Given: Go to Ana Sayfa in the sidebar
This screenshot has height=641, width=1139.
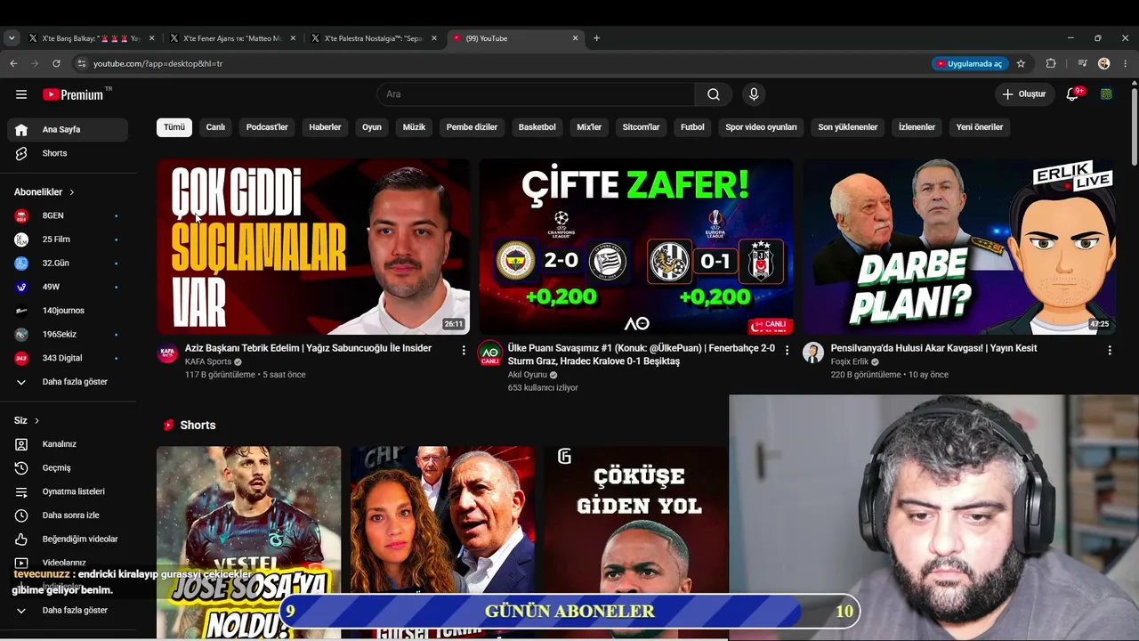Looking at the screenshot, I should tap(68, 129).
